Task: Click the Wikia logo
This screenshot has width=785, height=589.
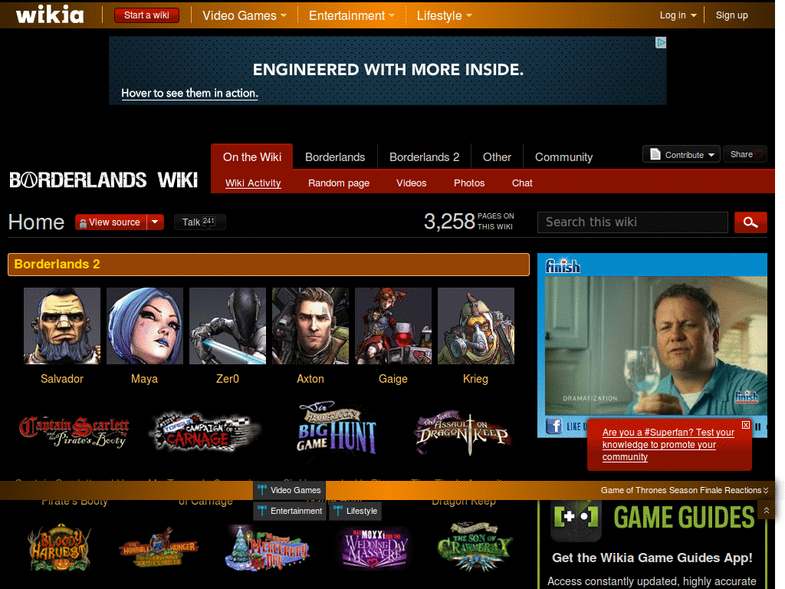Action: point(50,15)
